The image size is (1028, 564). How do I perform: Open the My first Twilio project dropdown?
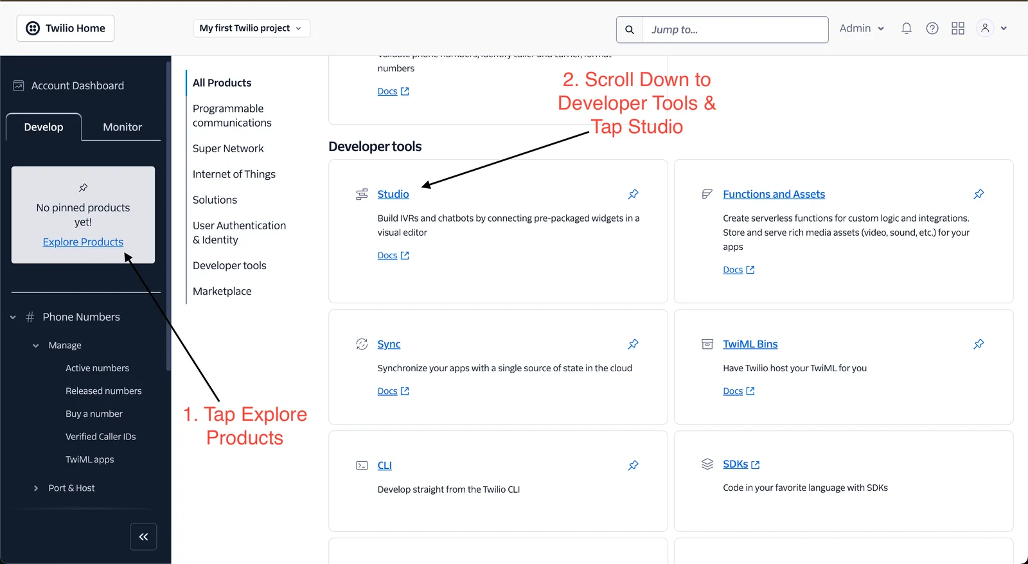click(251, 28)
